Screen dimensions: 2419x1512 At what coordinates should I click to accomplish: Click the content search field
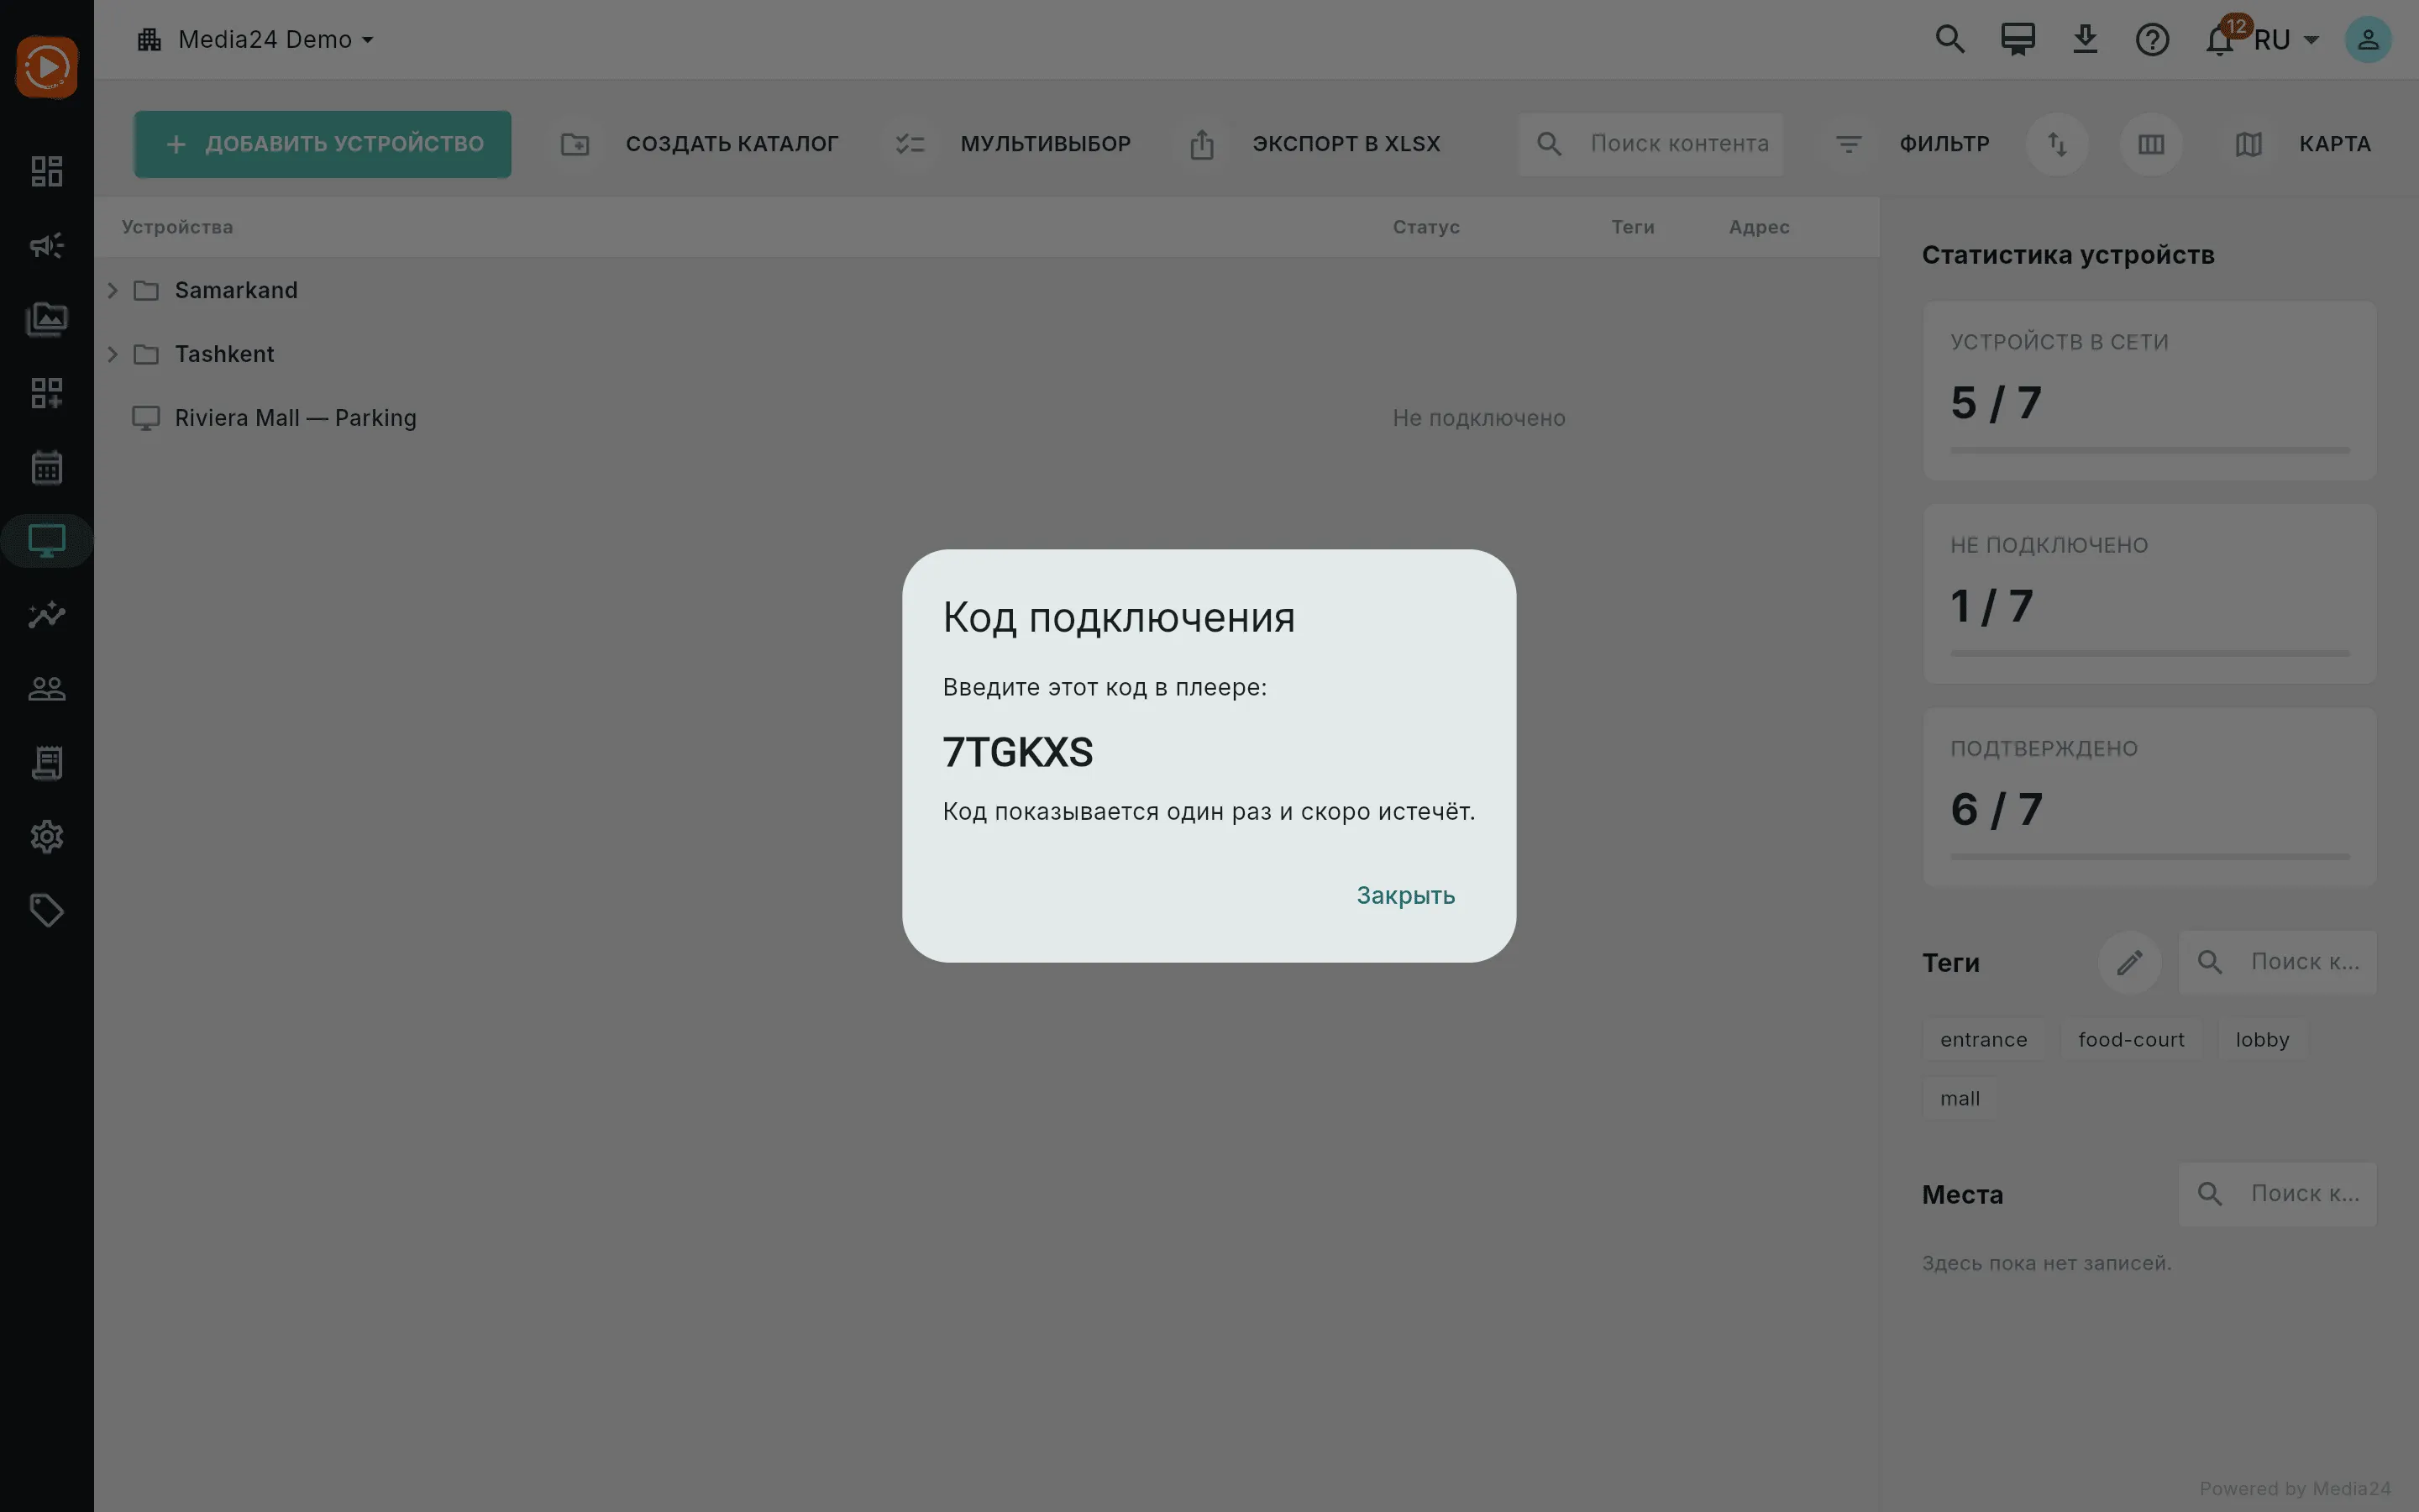1650,144
